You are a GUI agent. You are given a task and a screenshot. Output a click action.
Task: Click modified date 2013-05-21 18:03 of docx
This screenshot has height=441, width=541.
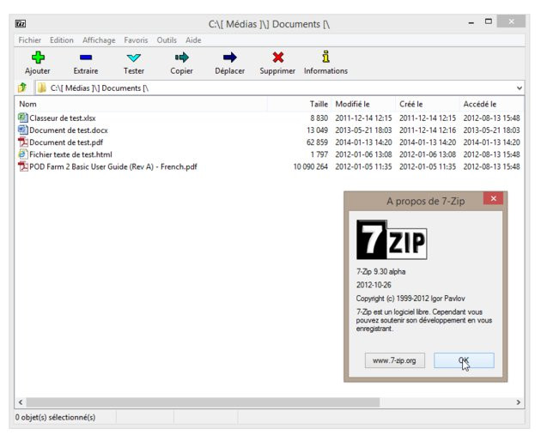coord(363,130)
